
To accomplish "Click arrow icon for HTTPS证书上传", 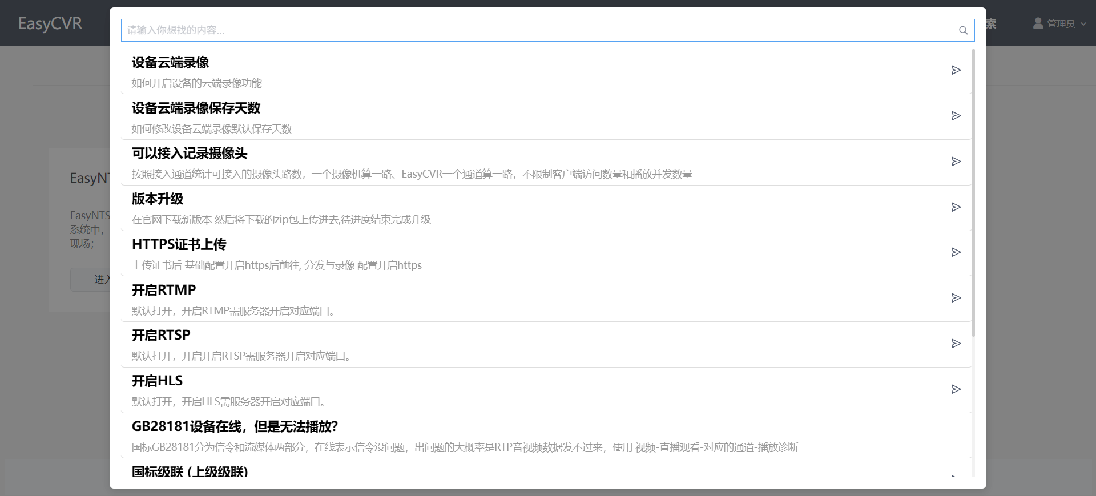I will (x=956, y=252).
